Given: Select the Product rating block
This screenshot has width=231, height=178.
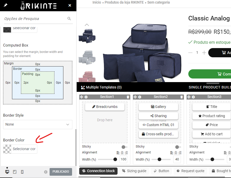Looking at the screenshot, I should click(x=212, y=116).
